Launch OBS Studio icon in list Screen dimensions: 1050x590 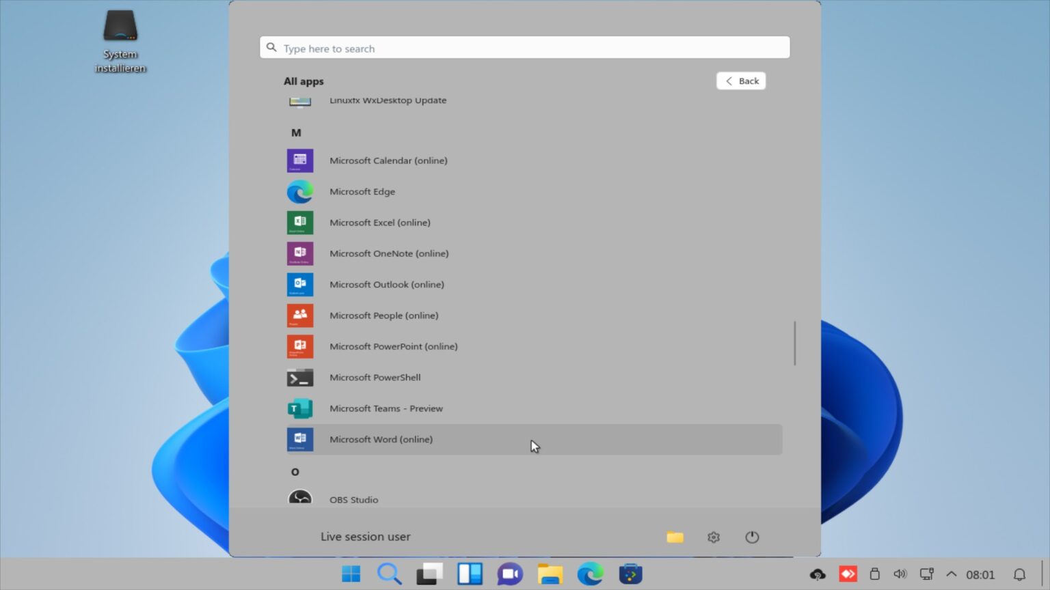(x=300, y=498)
